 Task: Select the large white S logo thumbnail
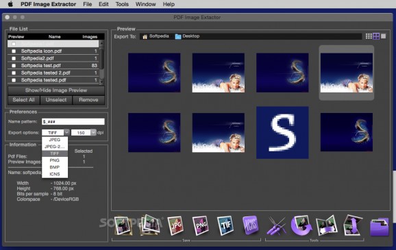(x=282, y=133)
